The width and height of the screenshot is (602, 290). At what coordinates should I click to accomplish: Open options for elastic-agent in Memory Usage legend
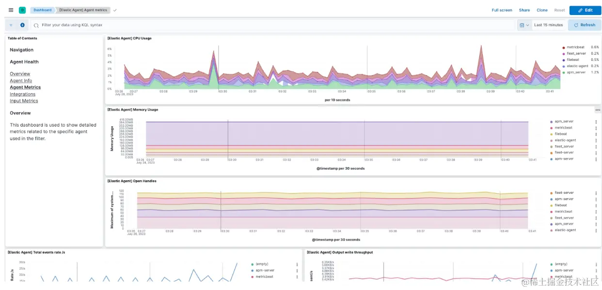pyautogui.click(x=596, y=141)
